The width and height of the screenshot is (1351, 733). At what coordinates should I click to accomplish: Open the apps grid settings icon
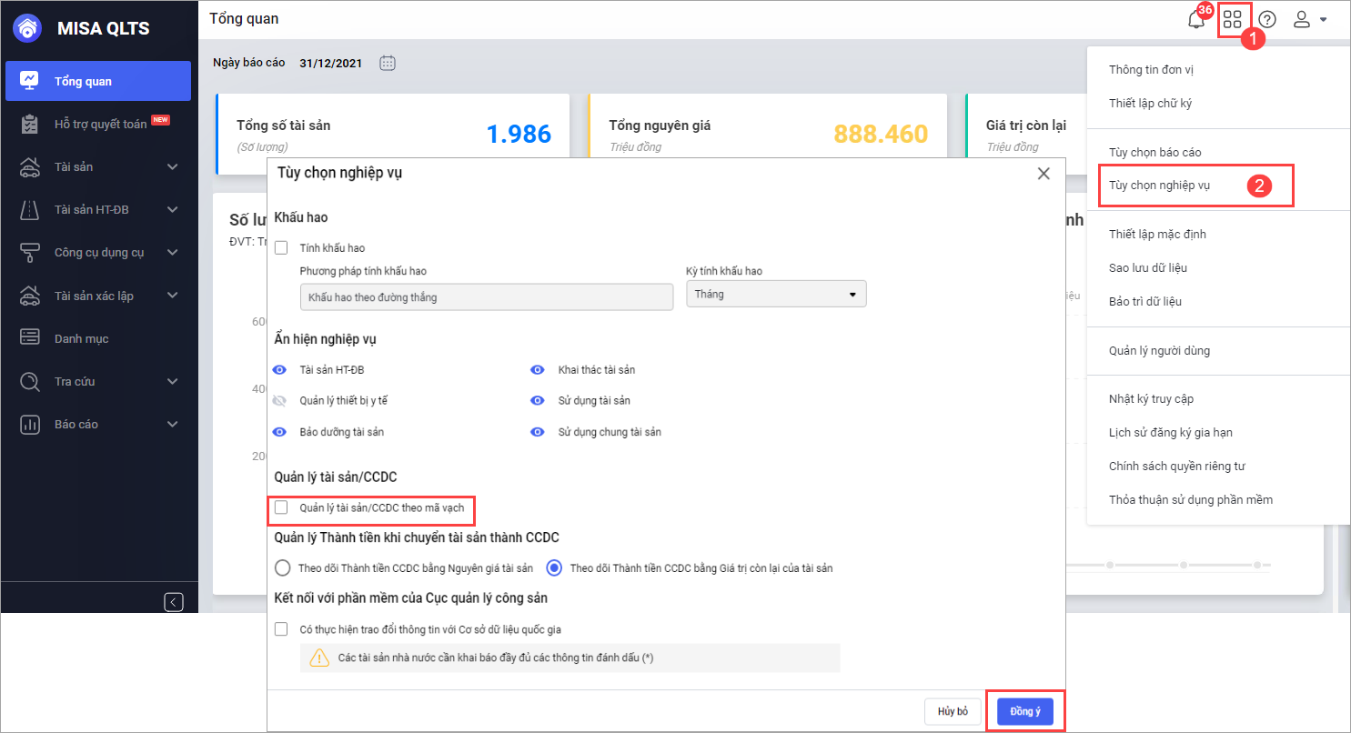1232,19
